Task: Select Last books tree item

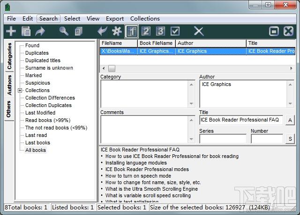Action: [x=37, y=143]
